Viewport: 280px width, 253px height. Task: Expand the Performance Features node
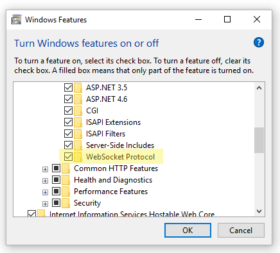tap(45, 193)
